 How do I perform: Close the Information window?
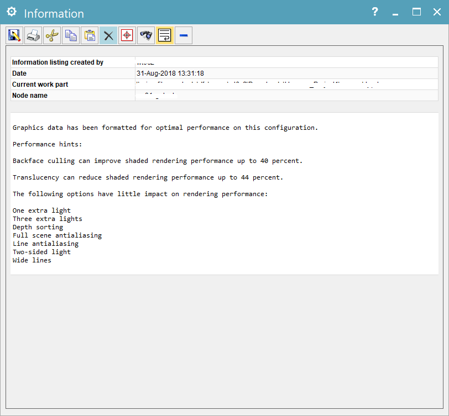tap(437, 12)
